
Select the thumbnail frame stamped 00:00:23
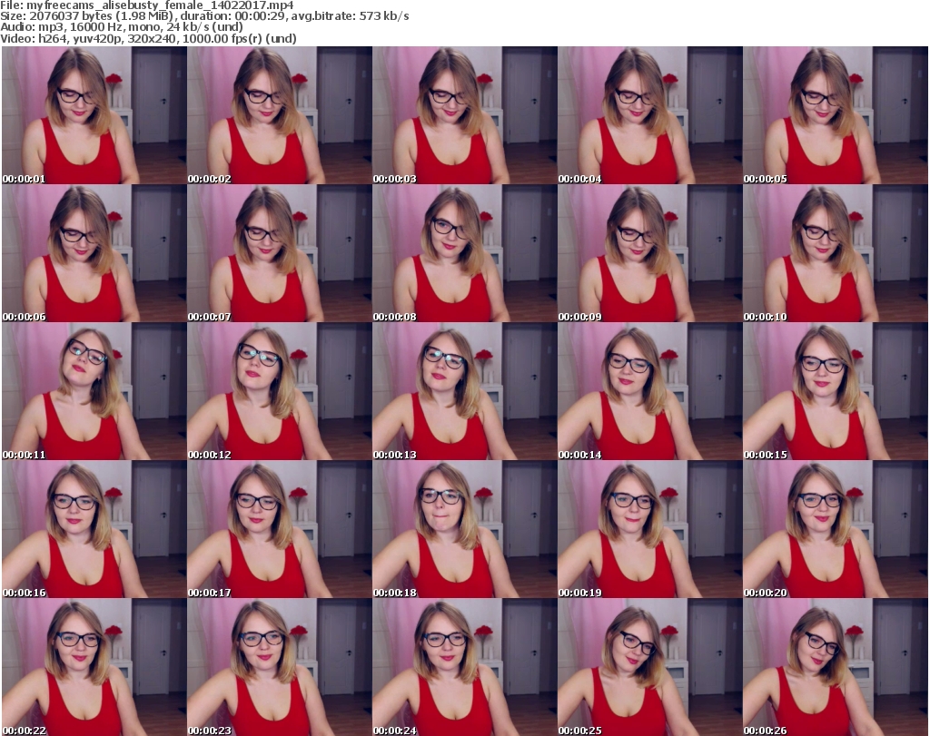click(280, 667)
